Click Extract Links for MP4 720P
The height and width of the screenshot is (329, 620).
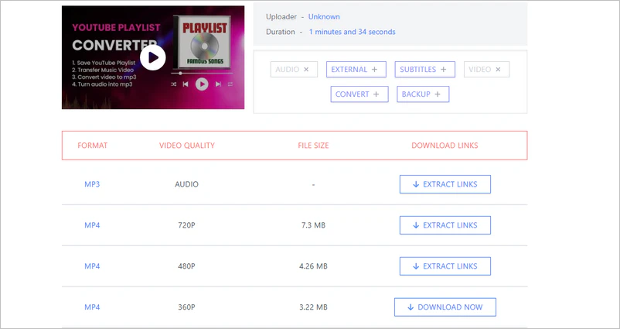click(x=445, y=225)
